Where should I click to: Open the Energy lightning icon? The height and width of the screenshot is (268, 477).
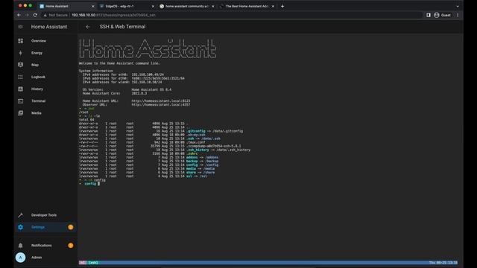[20, 53]
